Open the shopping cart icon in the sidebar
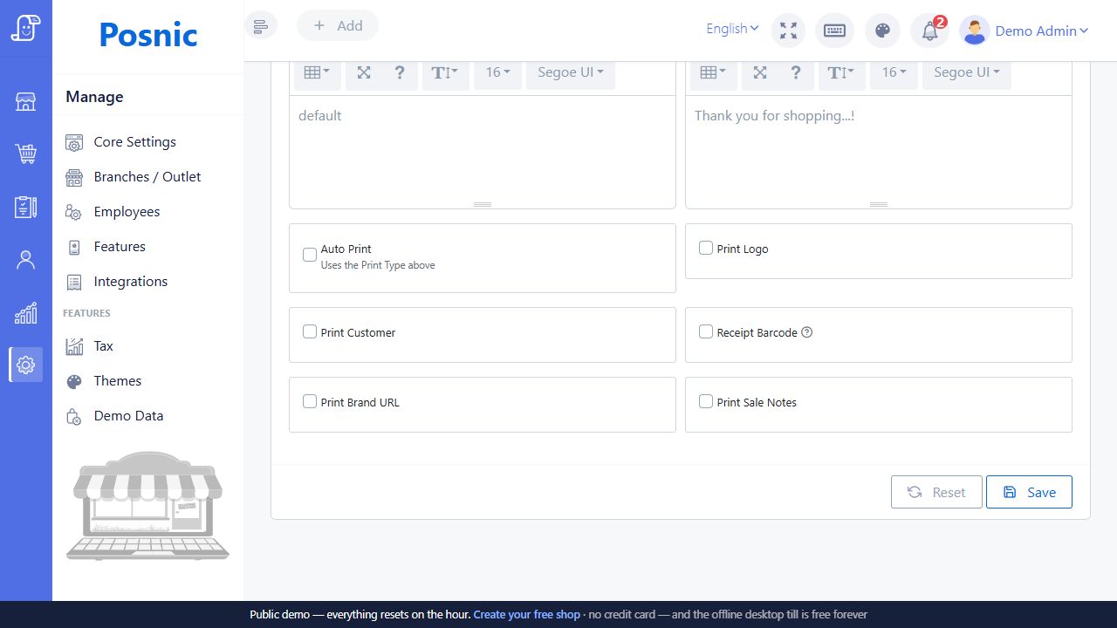The height and width of the screenshot is (628, 1117). (26, 154)
